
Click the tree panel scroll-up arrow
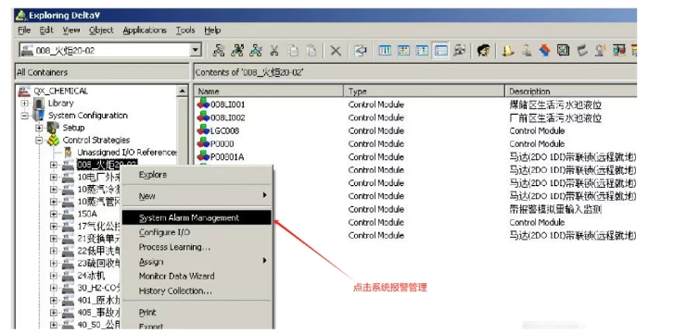(183, 91)
